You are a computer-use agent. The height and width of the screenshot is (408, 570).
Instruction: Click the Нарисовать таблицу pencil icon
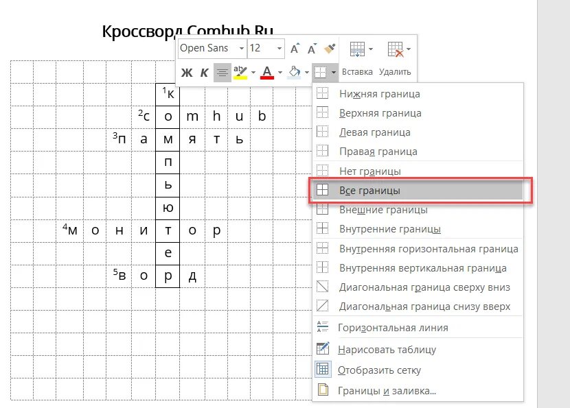(323, 349)
